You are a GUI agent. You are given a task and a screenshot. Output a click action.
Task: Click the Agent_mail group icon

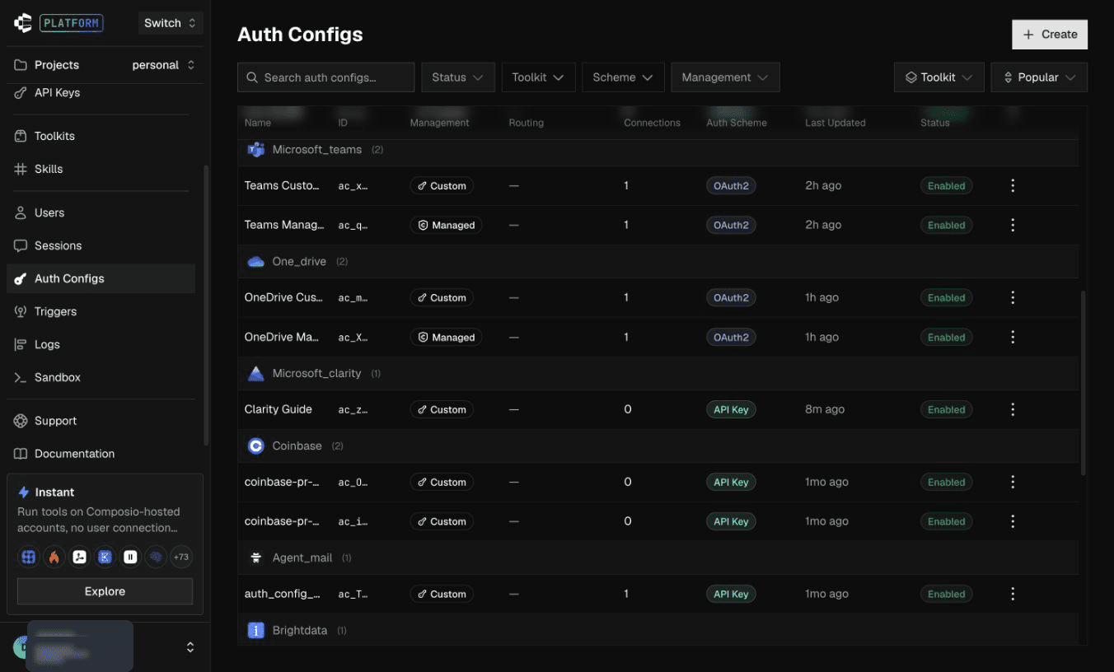(x=256, y=558)
